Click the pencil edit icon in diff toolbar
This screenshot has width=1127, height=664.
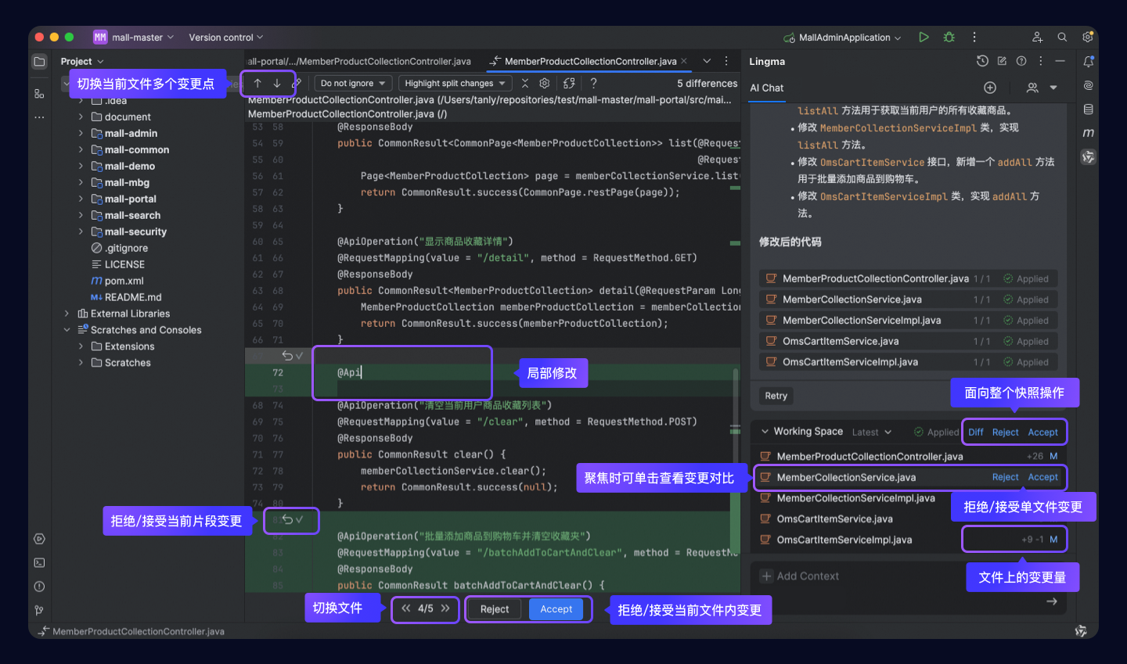(297, 83)
